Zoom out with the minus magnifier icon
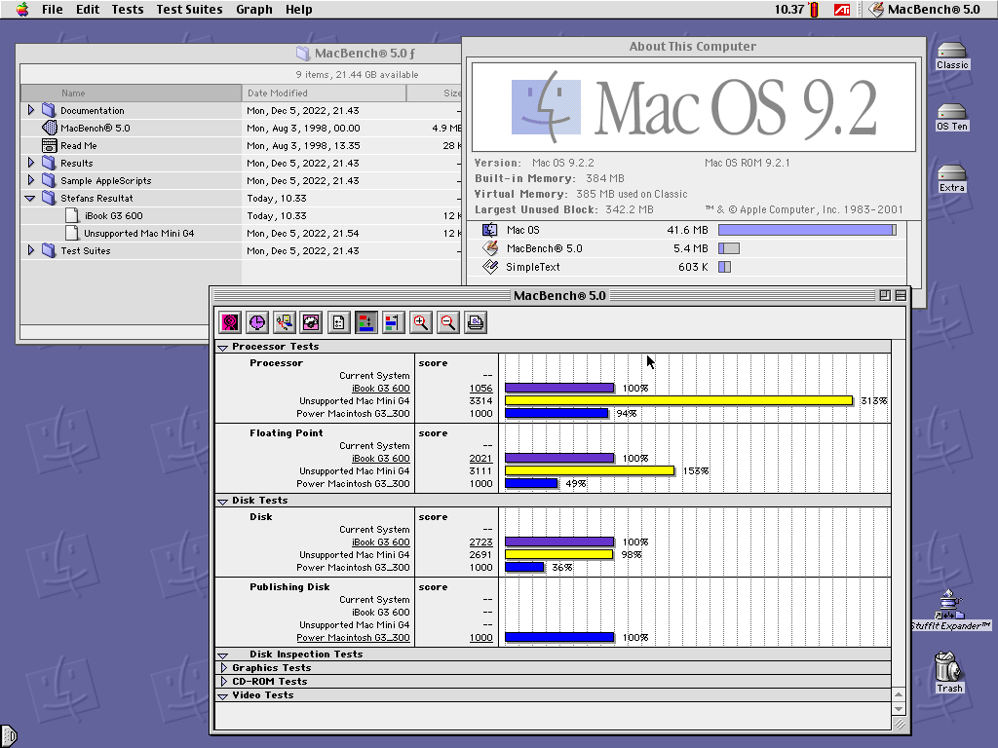Image resolution: width=998 pixels, height=748 pixels. click(448, 322)
